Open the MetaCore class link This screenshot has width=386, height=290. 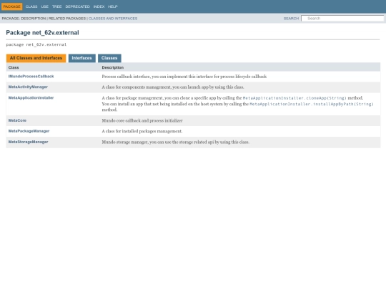coord(17,120)
